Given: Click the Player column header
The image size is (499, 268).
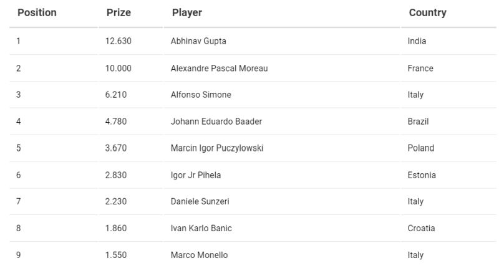Looking at the screenshot, I should 187,12.
